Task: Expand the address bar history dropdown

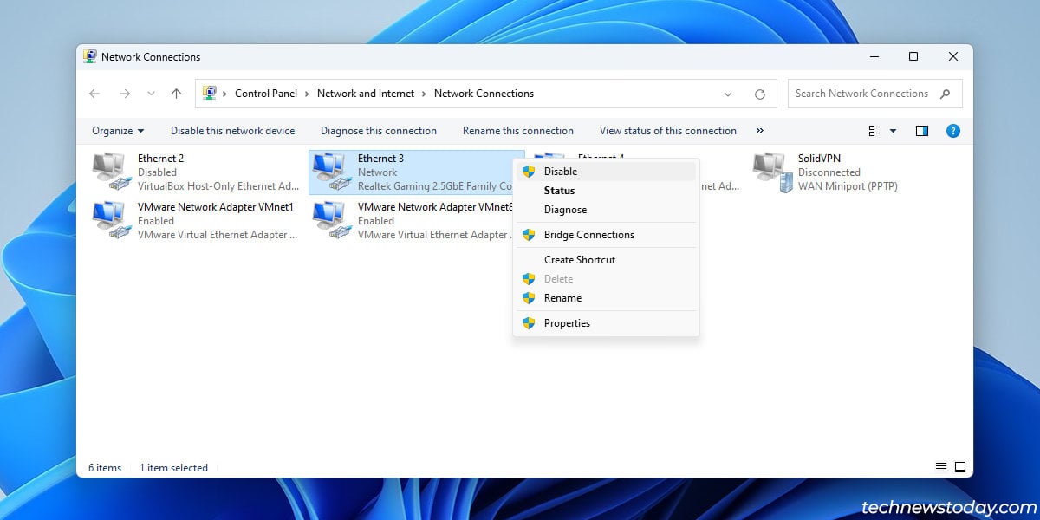Action: (728, 94)
